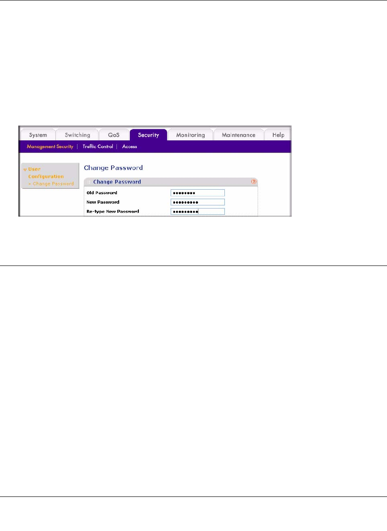
Task: Go to the Monitoring tab
Action: click(x=190, y=135)
